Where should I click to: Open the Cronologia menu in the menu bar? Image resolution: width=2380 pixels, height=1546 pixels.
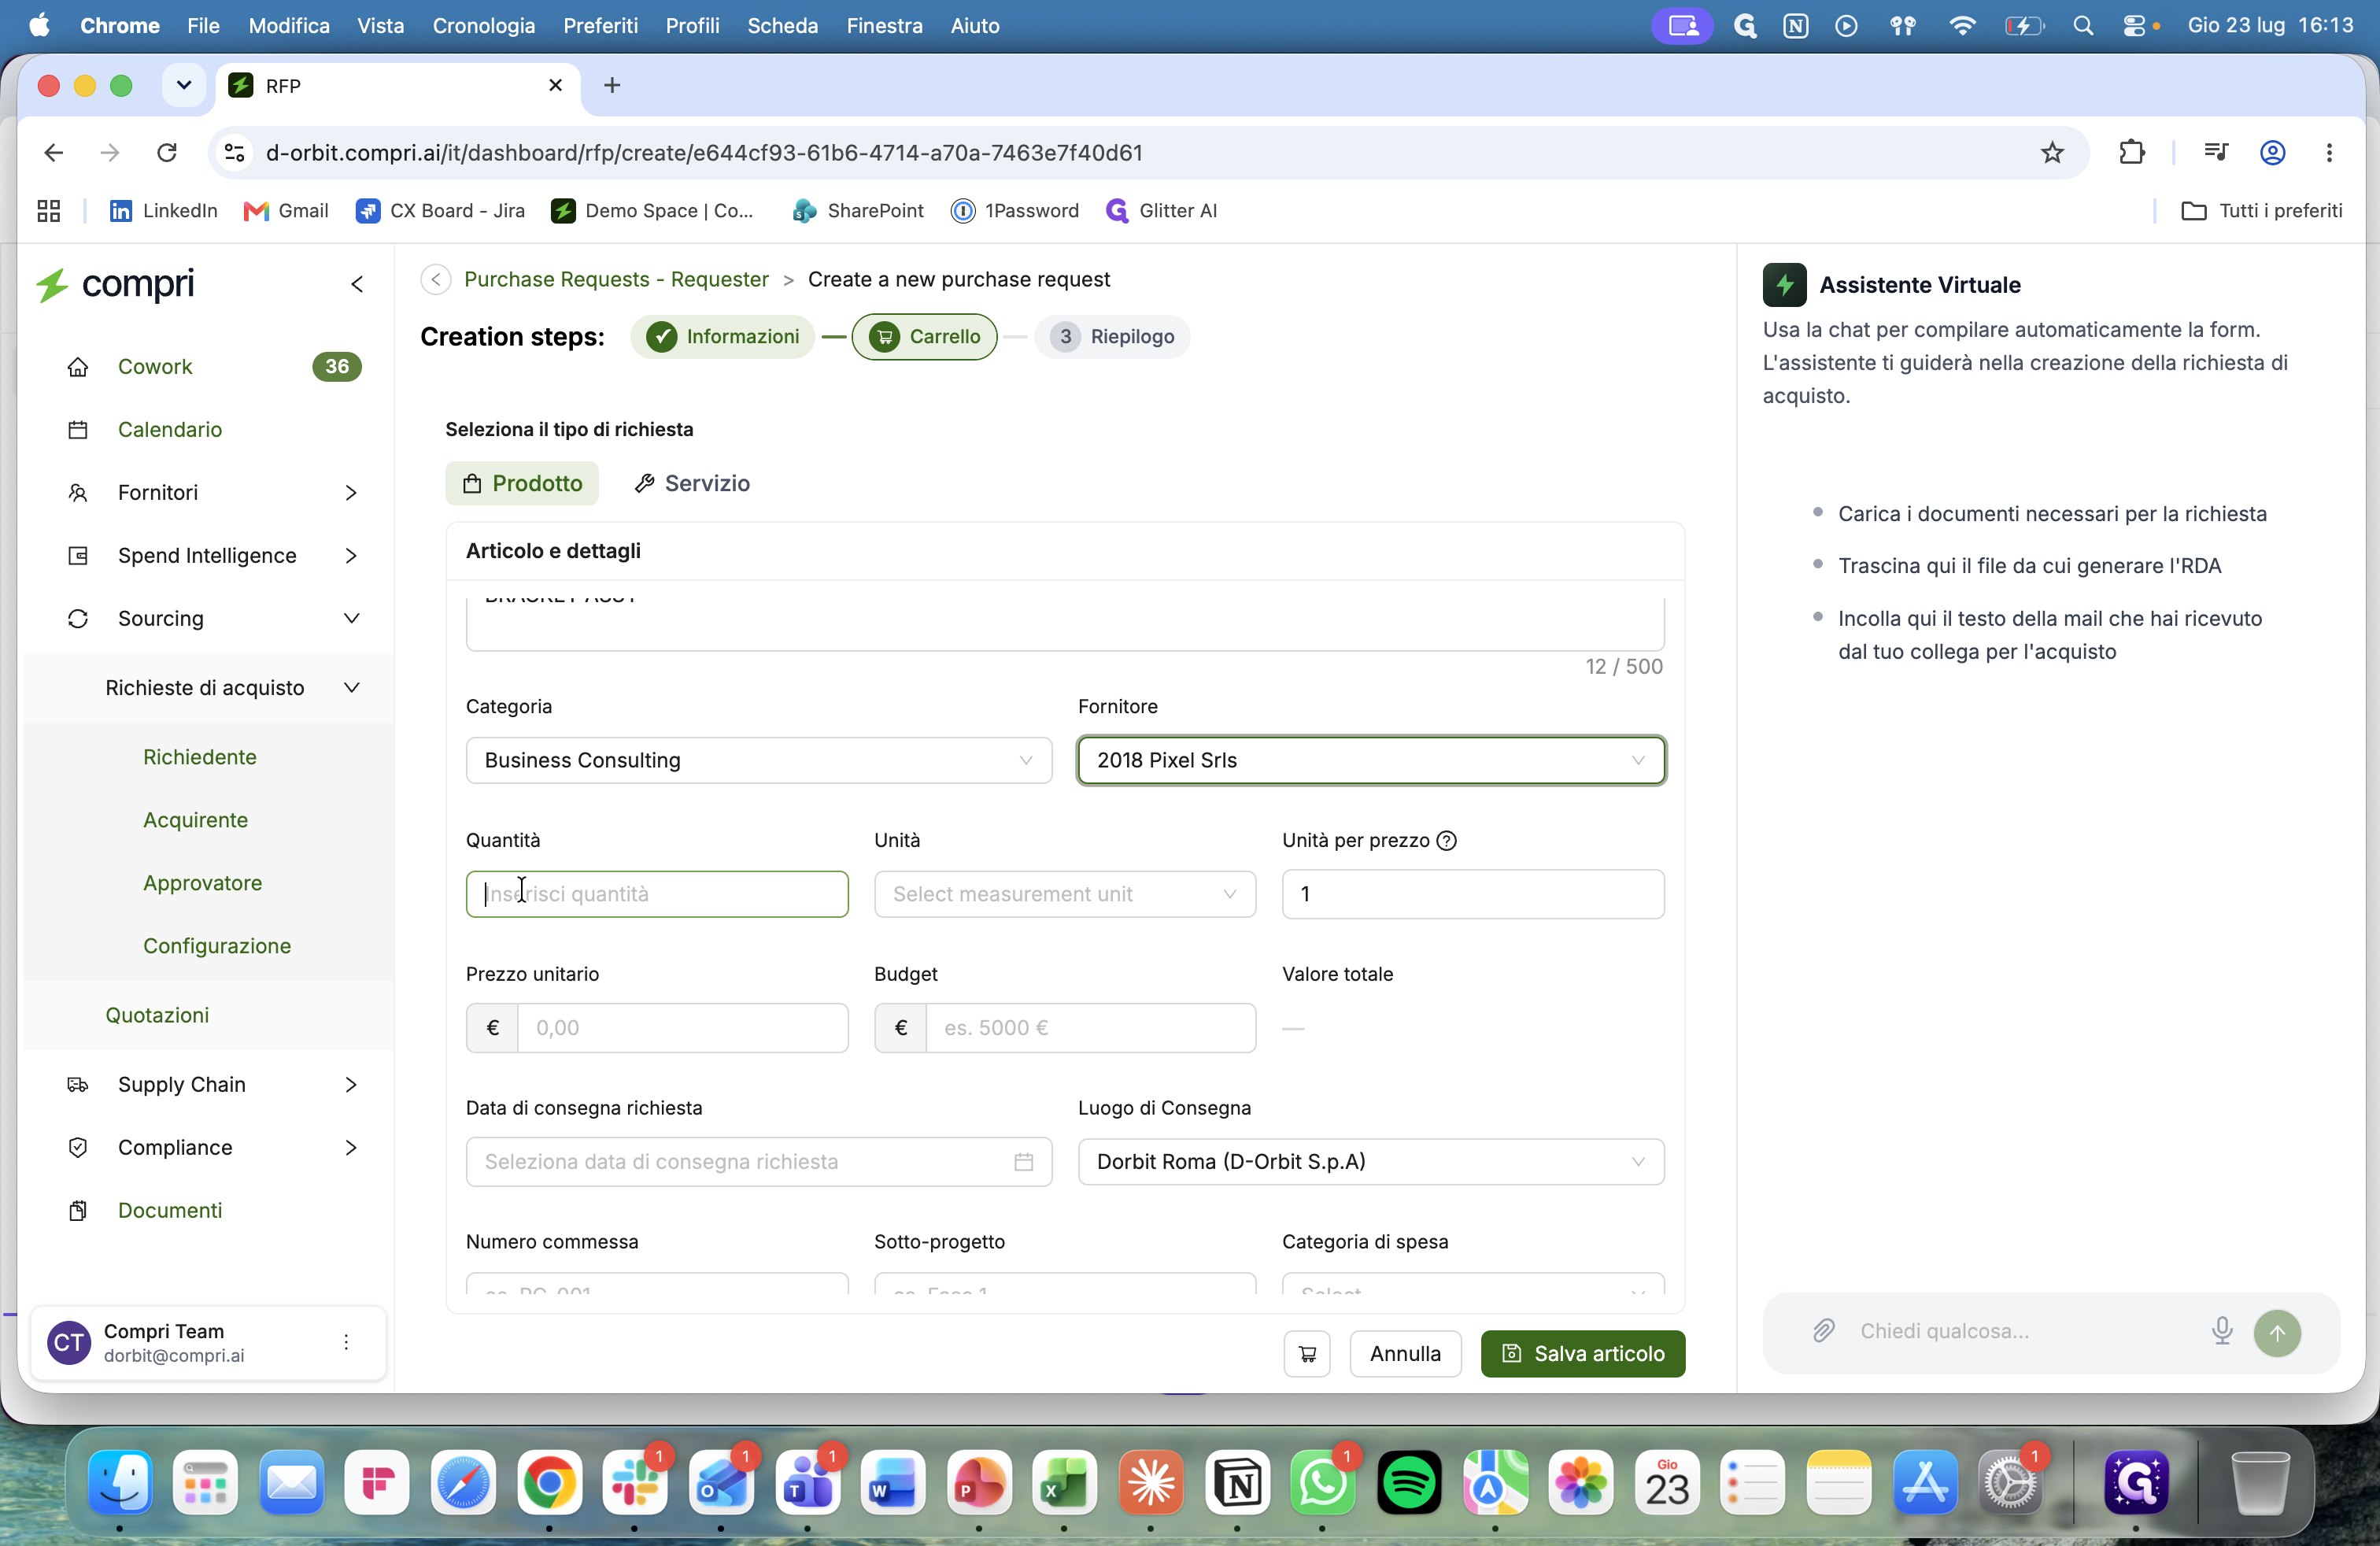(484, 26)
